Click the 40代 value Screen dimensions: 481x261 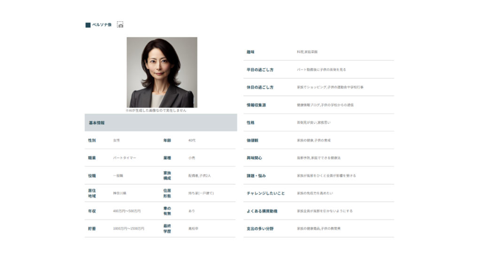[192, 140]
